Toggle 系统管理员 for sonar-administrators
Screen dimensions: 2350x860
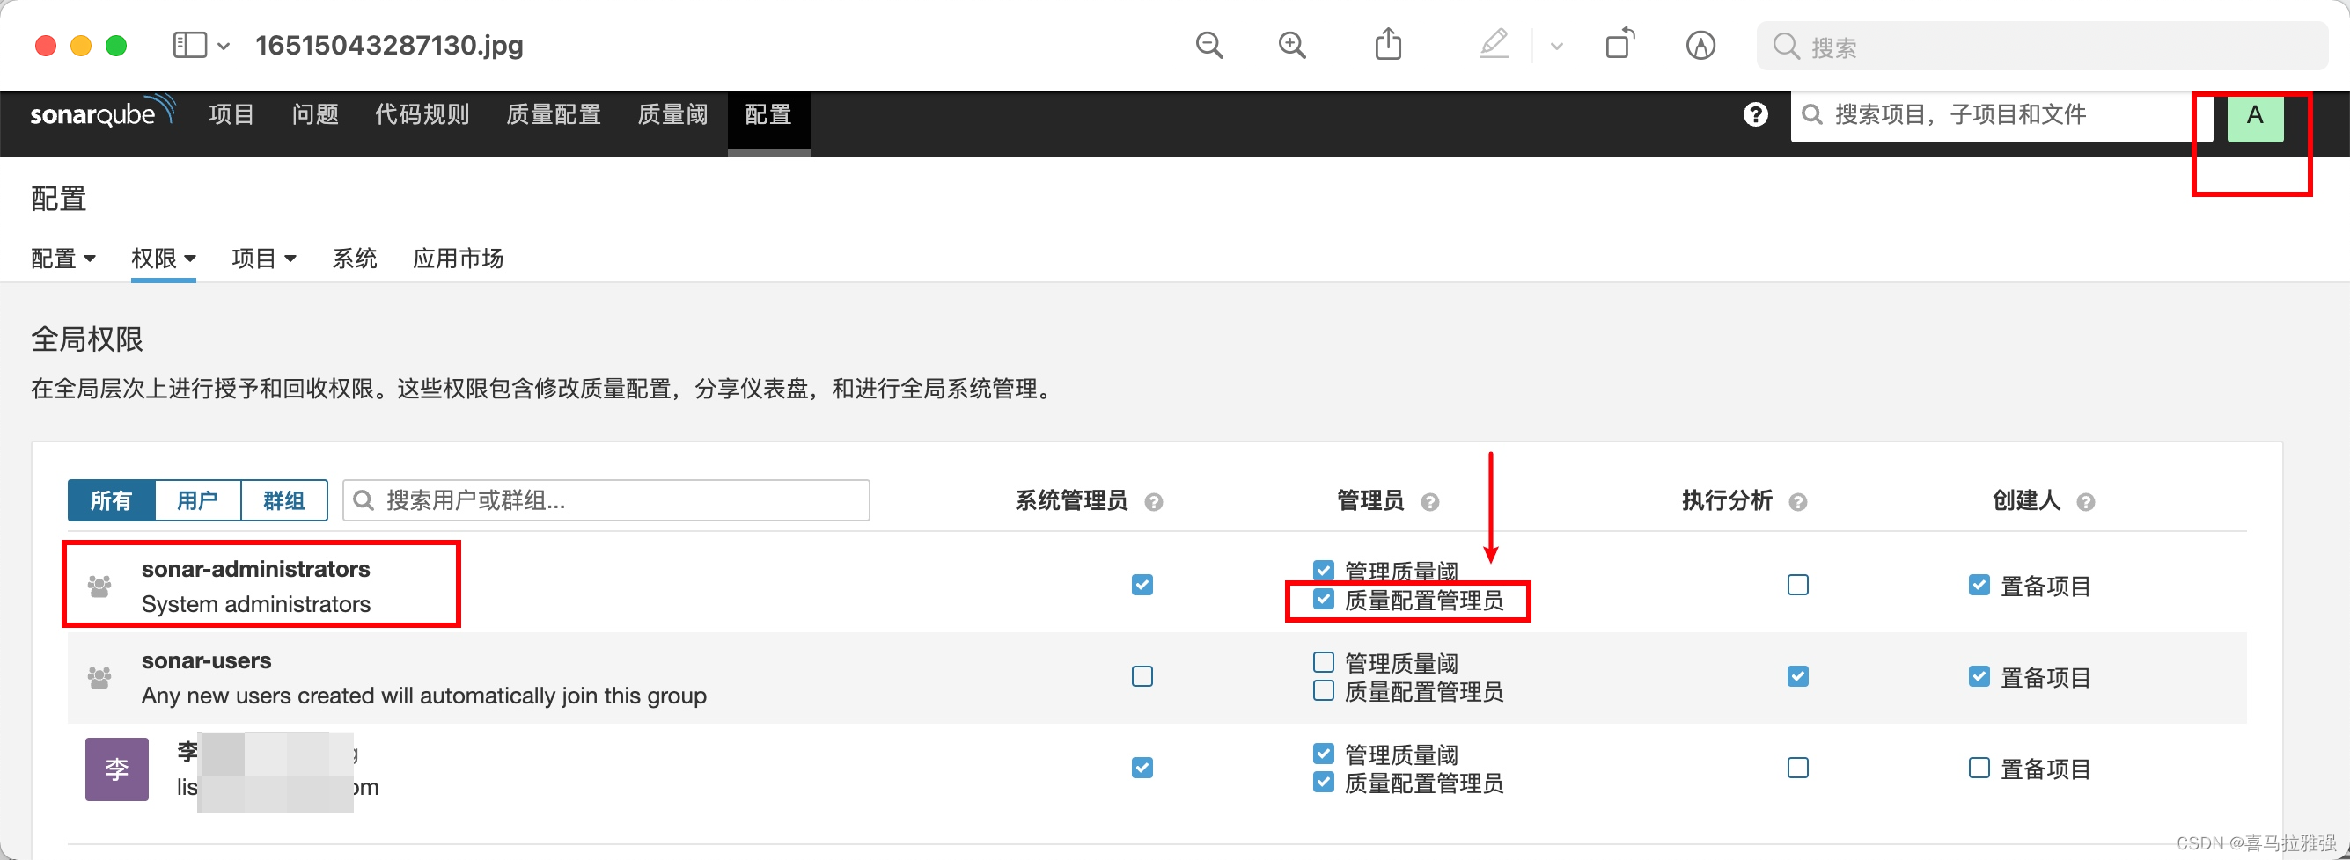(x=1142, y=585)
